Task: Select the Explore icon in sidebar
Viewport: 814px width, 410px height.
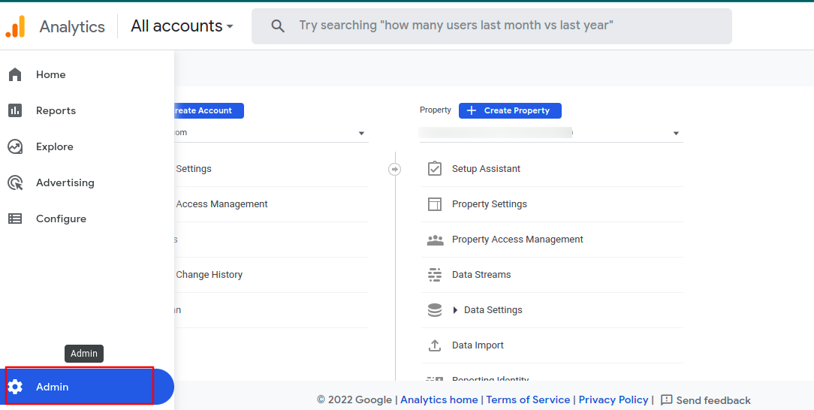Action: 15,147
